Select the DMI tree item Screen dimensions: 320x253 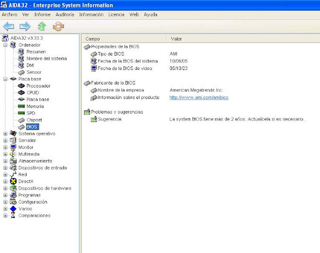30,65
